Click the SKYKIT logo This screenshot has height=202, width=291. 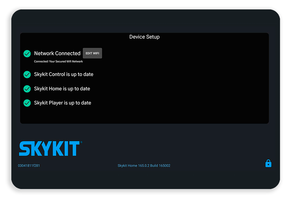point(50,149)
